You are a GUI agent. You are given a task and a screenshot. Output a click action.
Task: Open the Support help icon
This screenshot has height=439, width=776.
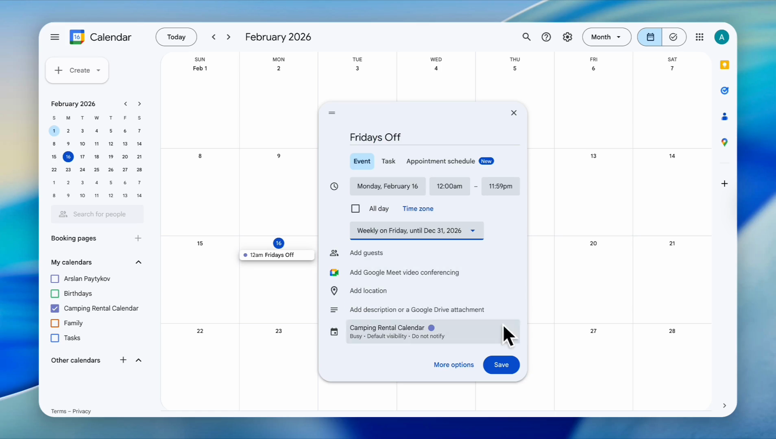pos(546,37)
